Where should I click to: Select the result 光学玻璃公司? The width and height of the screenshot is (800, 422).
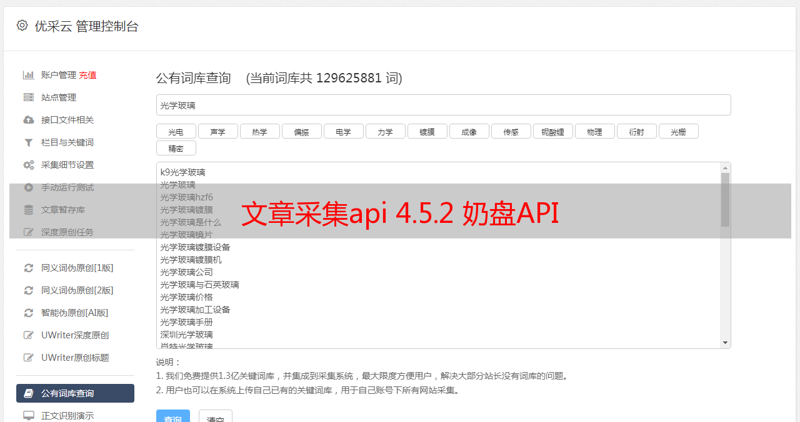point(186,272)
